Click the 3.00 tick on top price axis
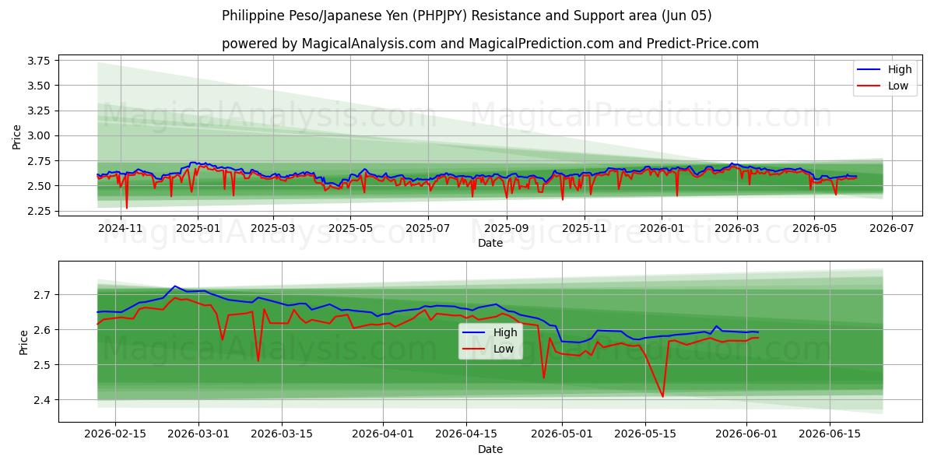The image size is (934, 467). 38,135
